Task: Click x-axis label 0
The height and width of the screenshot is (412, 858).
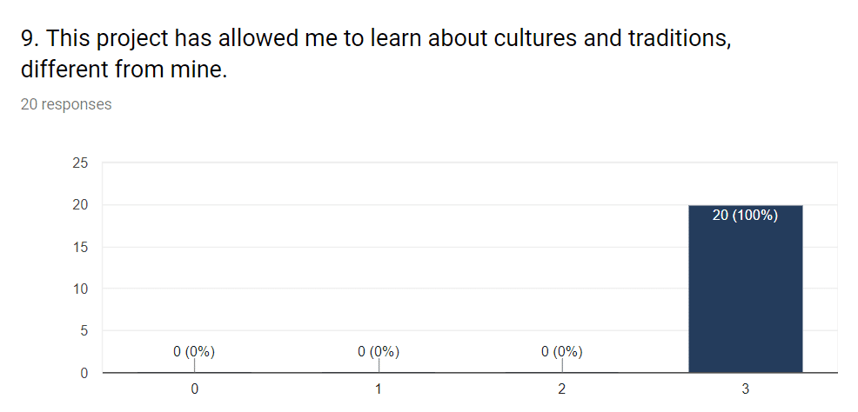Action: (194, 389)
